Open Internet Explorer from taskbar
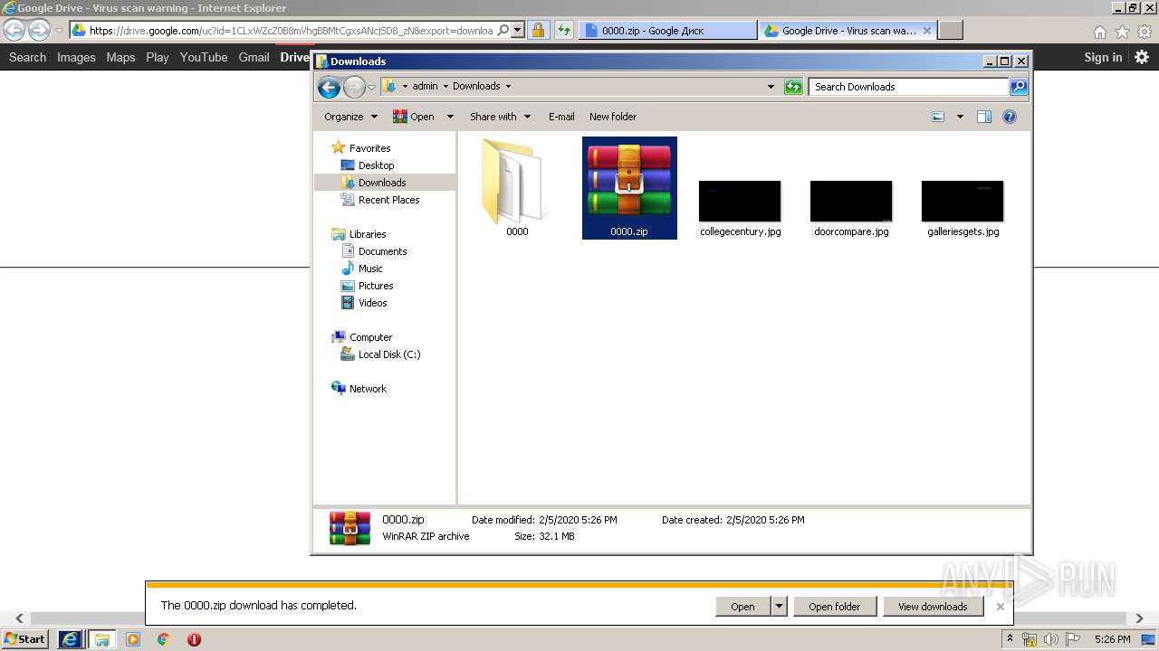The image size is (1159, 651). (70, 639)
